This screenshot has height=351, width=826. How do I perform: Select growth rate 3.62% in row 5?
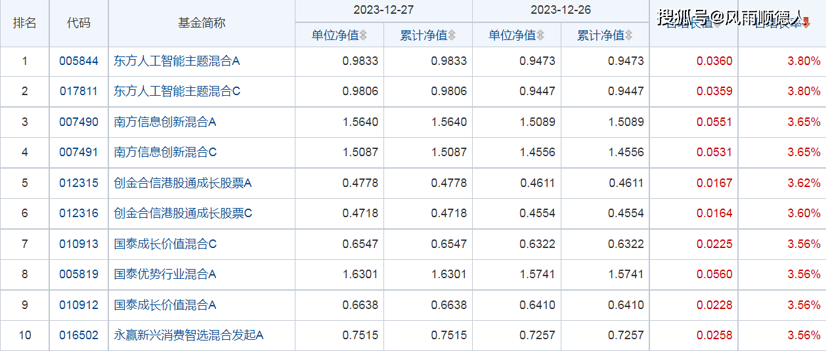tap(804, 183)
